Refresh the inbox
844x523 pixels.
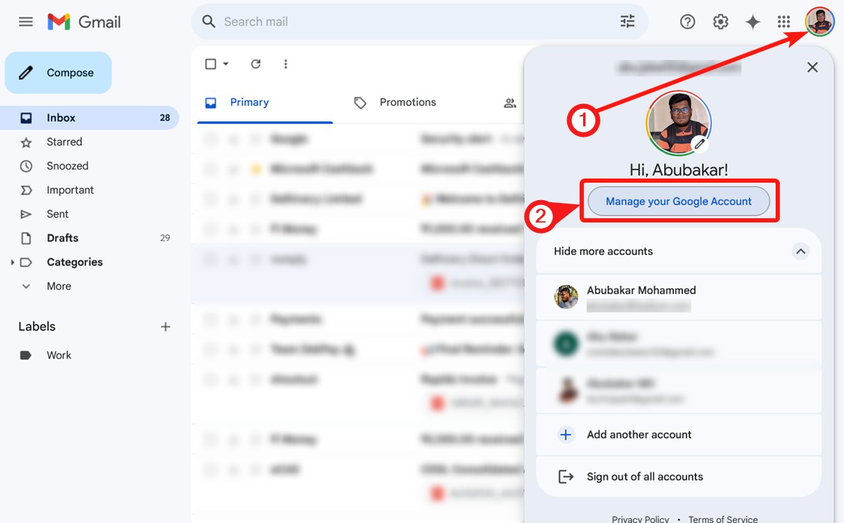pyautogui.click(x=255, y=63)
